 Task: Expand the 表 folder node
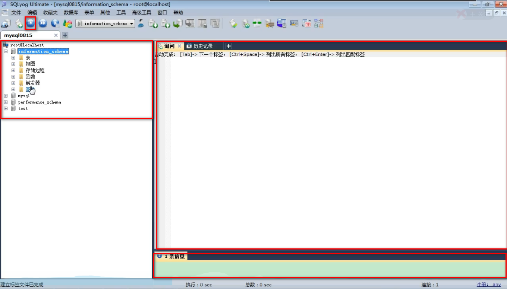[13, 58]
